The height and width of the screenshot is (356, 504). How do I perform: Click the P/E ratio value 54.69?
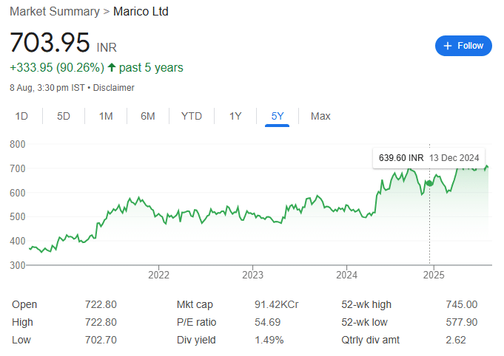tap(267, 322)
